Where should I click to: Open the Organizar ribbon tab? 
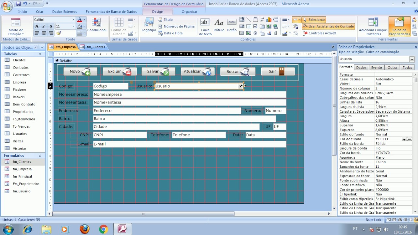click(189, 11)
